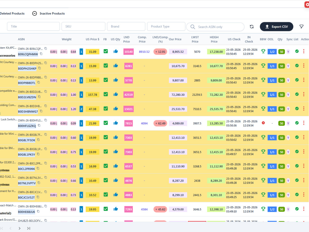
Task: Copy ASIN B00HFLGZKQ with its copy icon
Action: click(39, 125)
